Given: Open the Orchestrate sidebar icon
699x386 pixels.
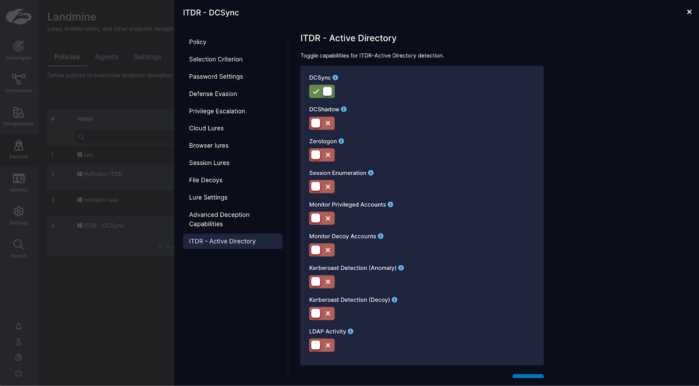Looking at the screenshot, I should click(x=18, y=80).
